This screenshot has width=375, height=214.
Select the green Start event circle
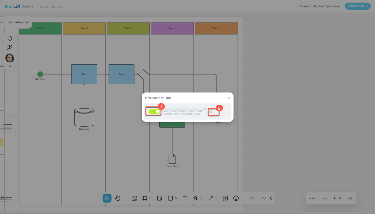(x=40, y=74)
